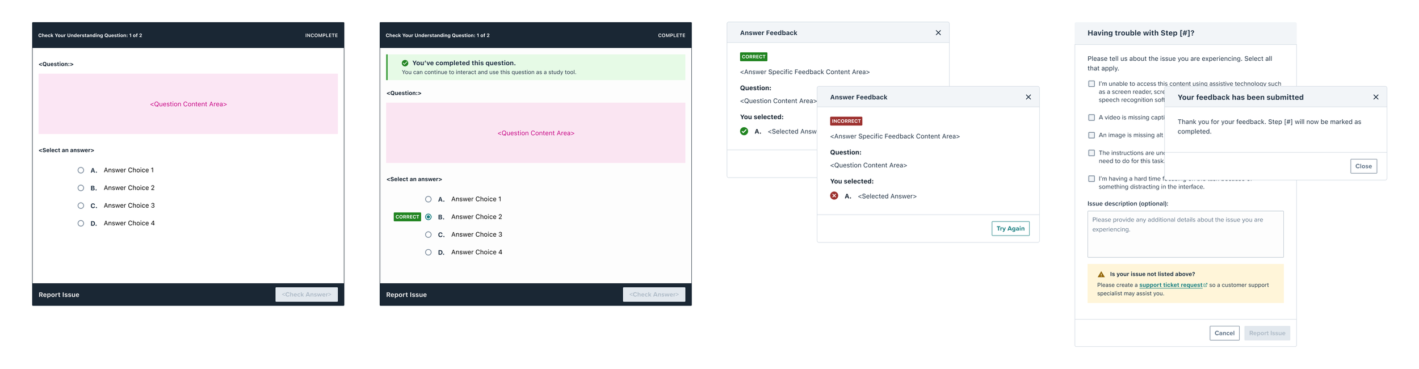Select the checked Answer Choice 2 radio in complete question
This screenshot has width=1419, height=369.
click(x=428, y=217)
